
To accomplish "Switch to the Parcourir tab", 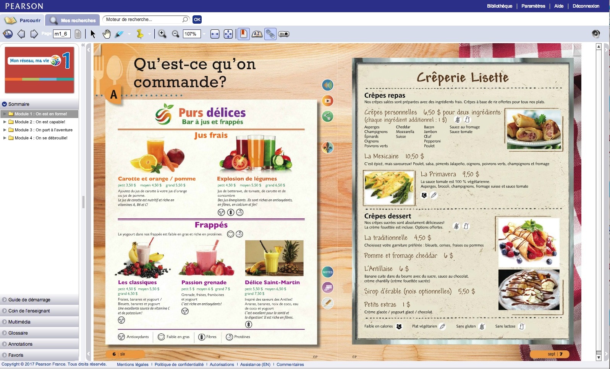I will click(23, 20).
